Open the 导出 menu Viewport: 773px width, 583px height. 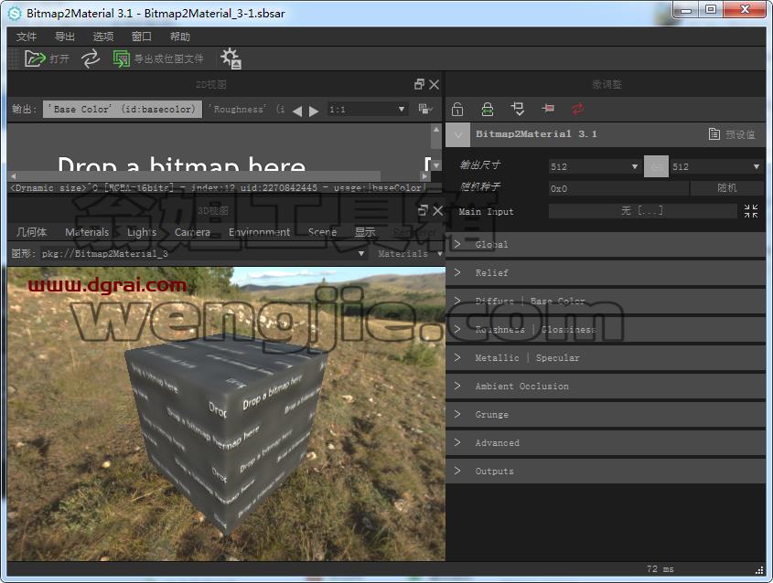tap(65, 37)
